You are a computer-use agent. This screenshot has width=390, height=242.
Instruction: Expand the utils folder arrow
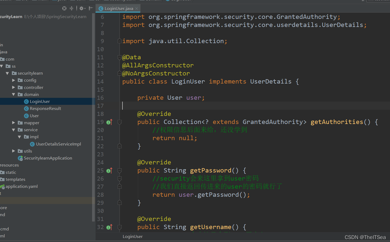(x=13, y=151)
